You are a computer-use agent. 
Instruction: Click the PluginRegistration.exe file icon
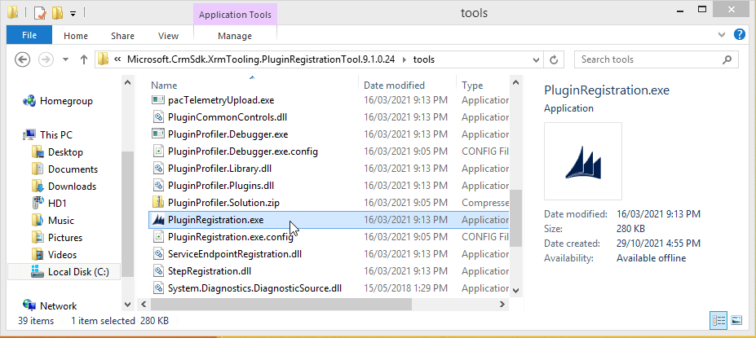[159, 220]
